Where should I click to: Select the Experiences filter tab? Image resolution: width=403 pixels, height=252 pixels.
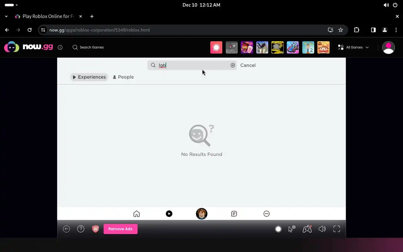[x=89, y=77]
